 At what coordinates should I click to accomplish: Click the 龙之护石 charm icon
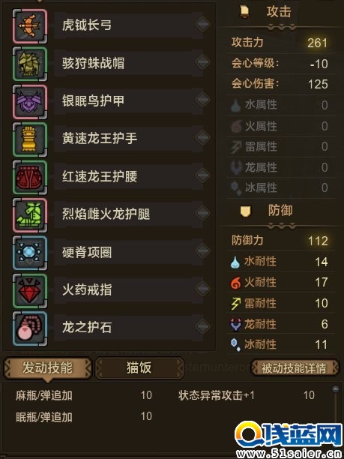pos(30,328)
